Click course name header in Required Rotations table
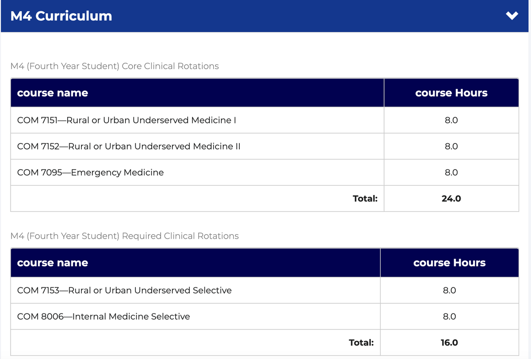Viewport: 531px width, 359px height. [x=52, y=263]
